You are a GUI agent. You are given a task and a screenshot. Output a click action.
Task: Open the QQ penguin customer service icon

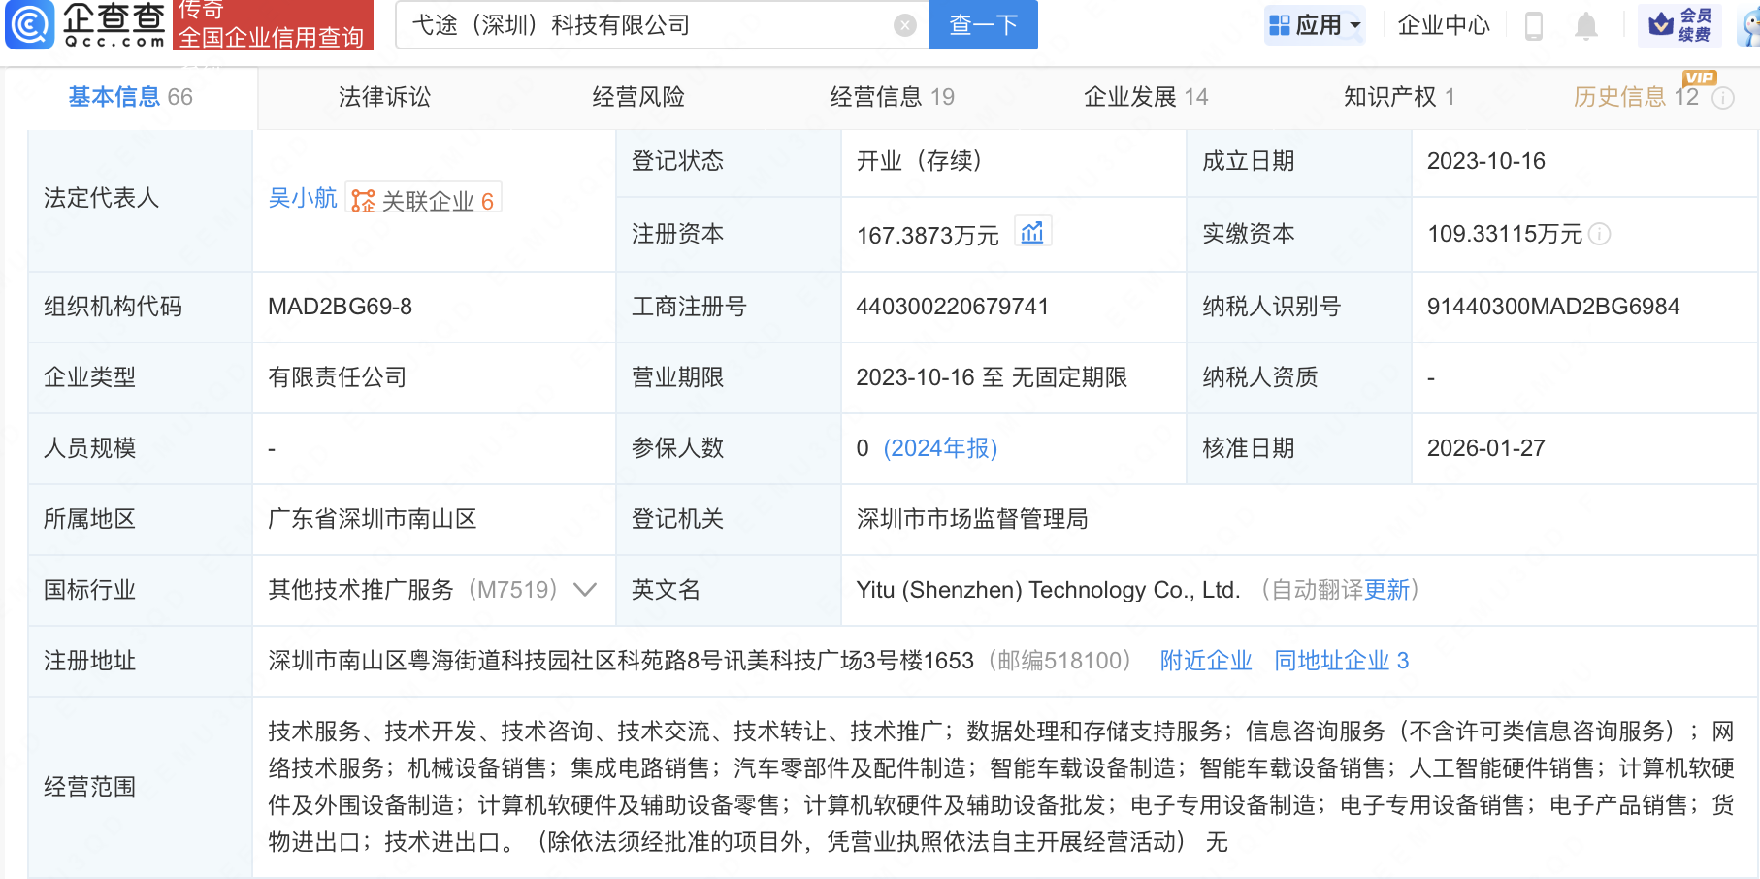click(x=1747, y=26)
